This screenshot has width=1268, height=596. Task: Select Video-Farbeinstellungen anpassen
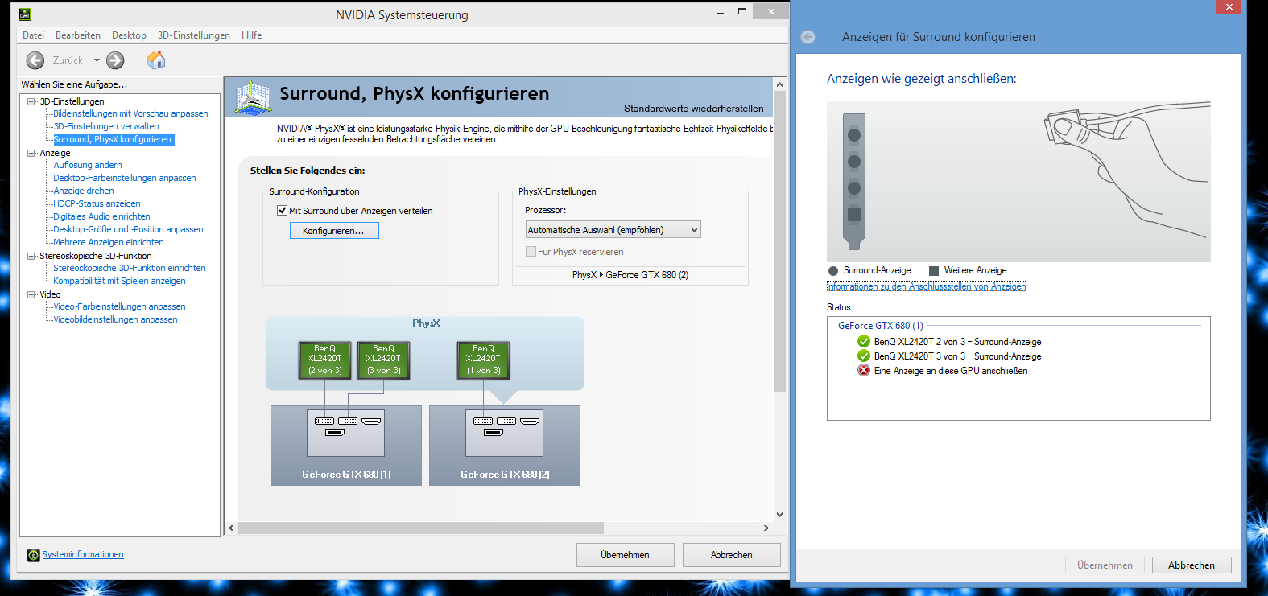point(119,306)
